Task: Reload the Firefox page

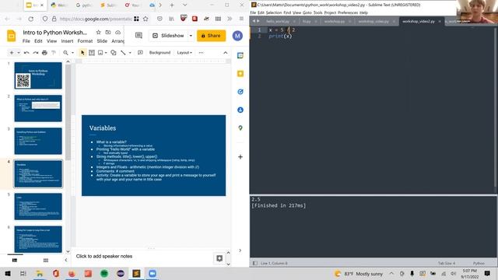Action: pyautogui.click(x=31, y=19)
